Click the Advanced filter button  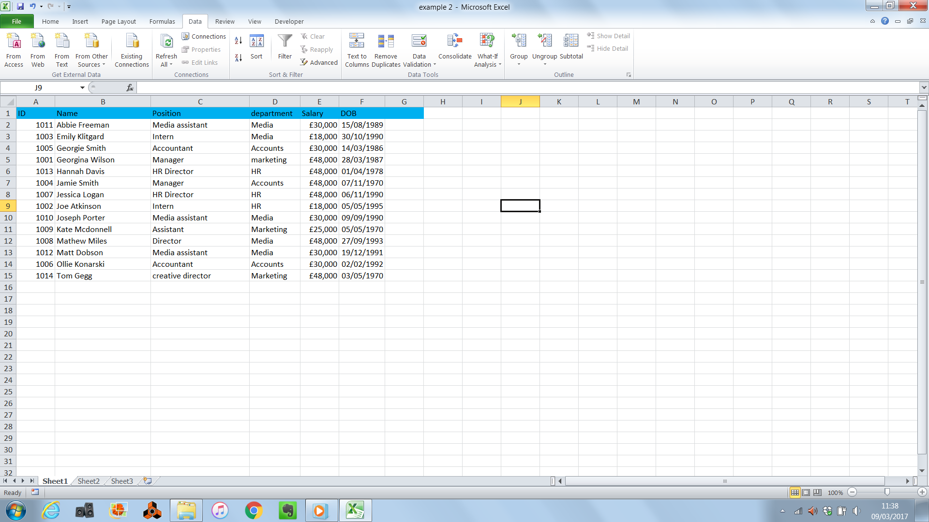319,62
